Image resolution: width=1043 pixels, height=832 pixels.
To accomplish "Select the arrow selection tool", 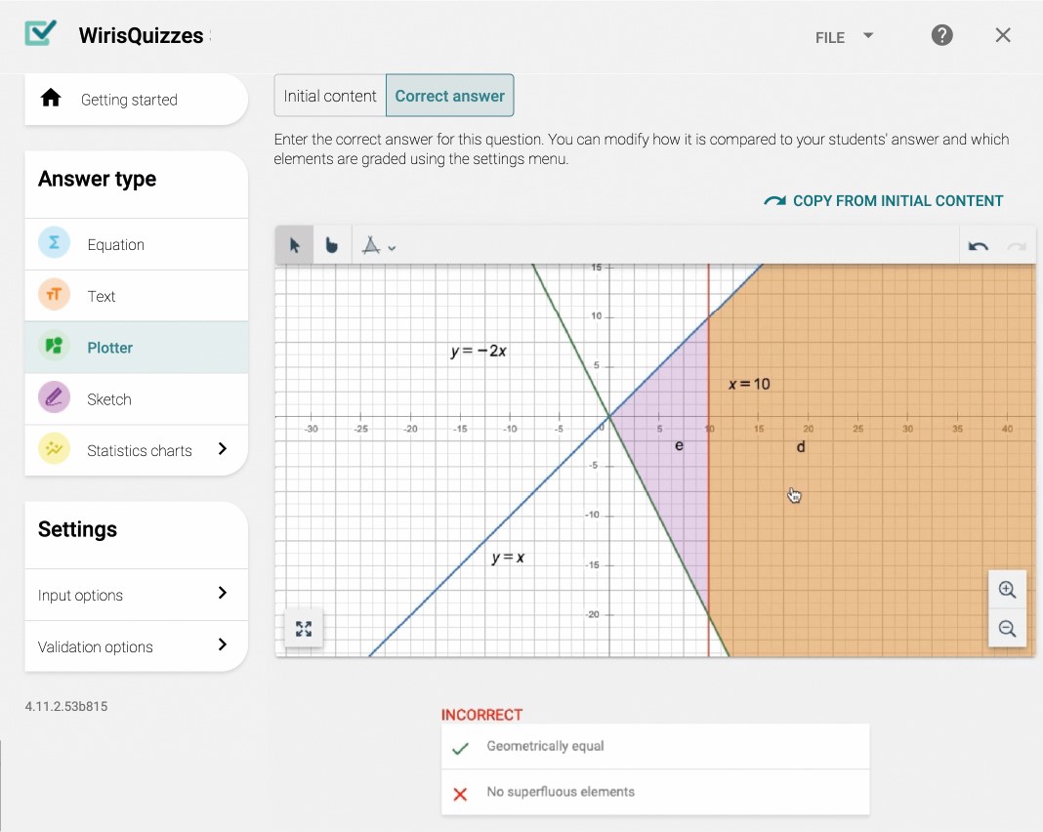I will click(x=294, y=245).
